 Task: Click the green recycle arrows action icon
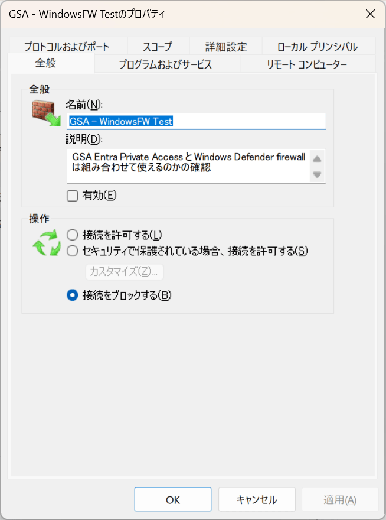pos(47,243)
